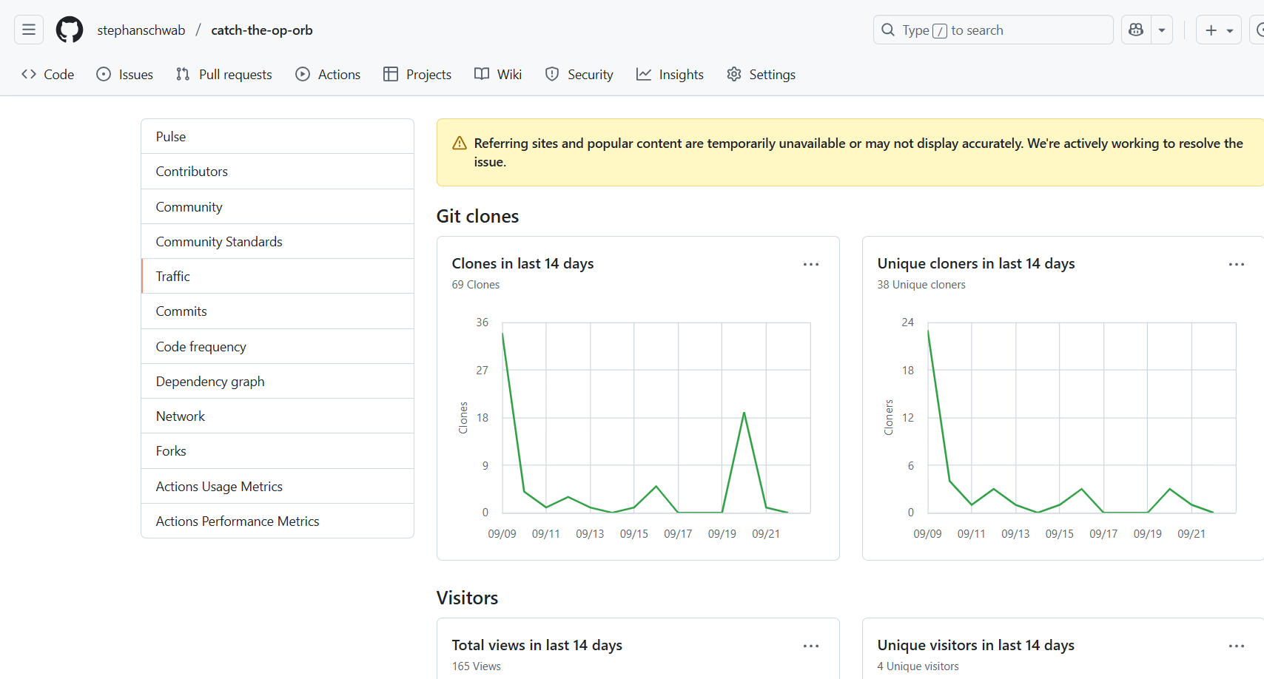Select Contributors in the Insights sidebar
The image size is (1264, 679).
[x=192, y=172]
